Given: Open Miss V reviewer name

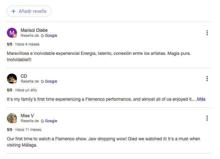Looking at the screenshot, I should pos(27,116).
